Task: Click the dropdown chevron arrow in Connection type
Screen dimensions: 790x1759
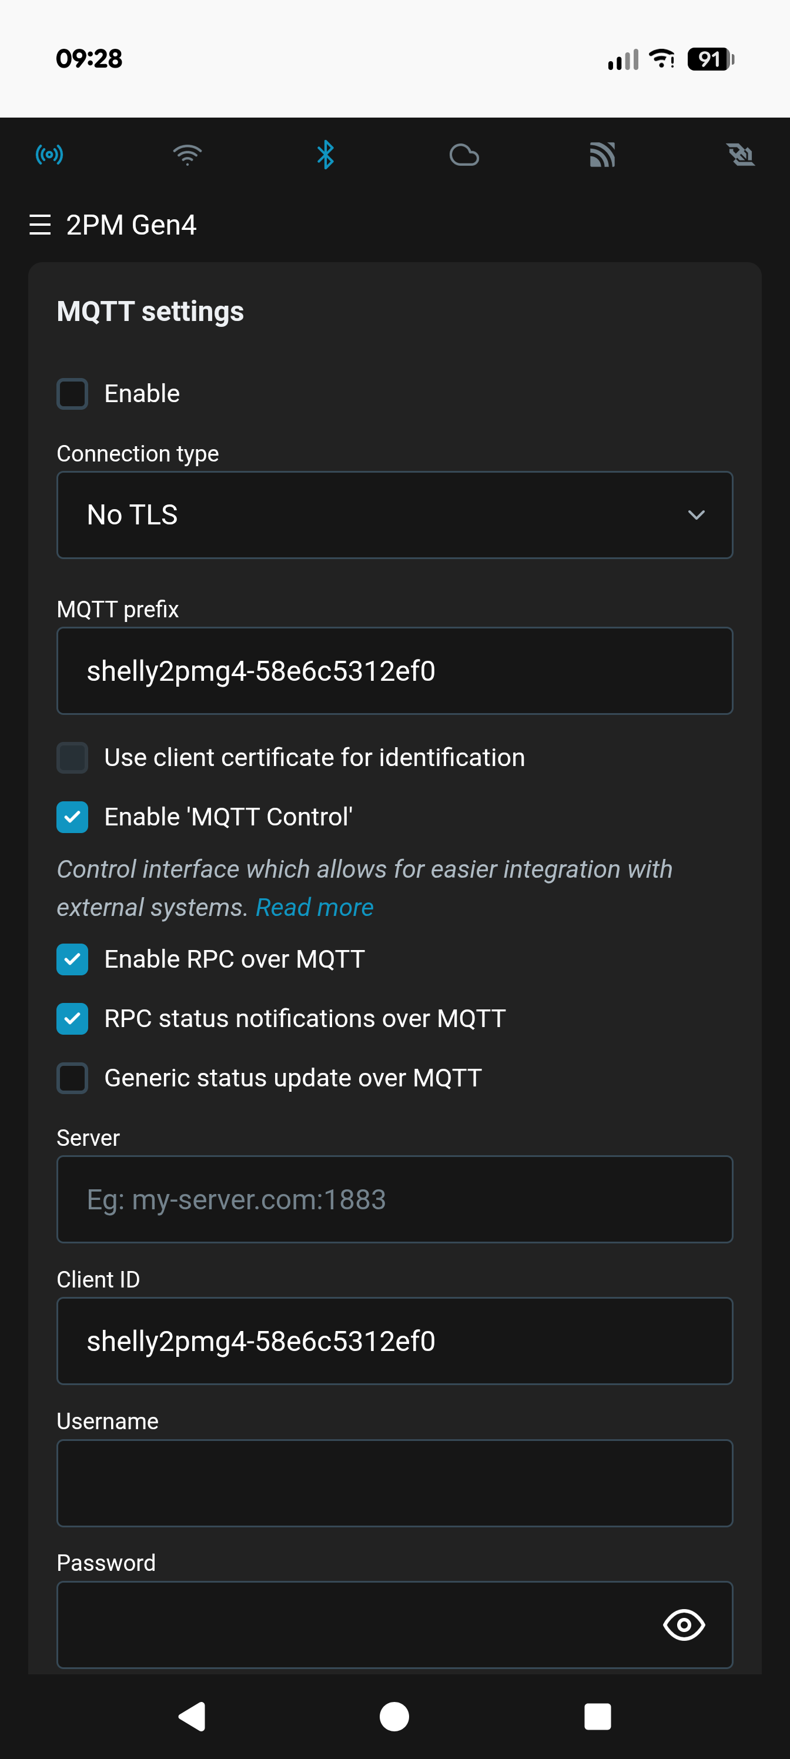Action: pyautogui.click(x=696, y=515)
